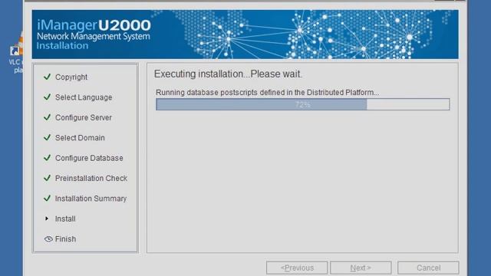Select the Select Language step label

(84, 97)
